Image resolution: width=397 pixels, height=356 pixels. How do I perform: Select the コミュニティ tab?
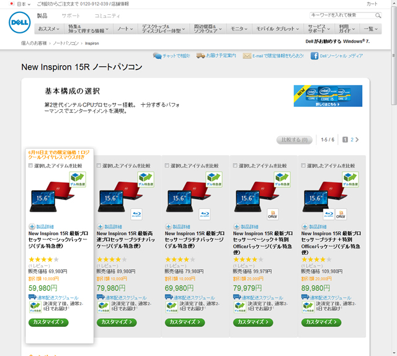coord(107,16)
